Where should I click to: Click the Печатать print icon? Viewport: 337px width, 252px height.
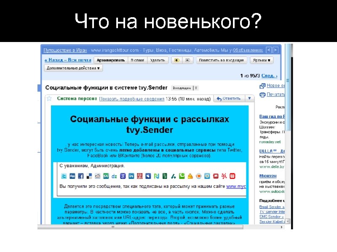pyautogui.click(x=262, y=94)
